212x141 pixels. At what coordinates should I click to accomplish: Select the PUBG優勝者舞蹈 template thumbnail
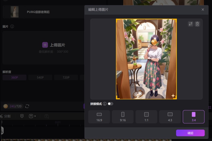point(15,12)
